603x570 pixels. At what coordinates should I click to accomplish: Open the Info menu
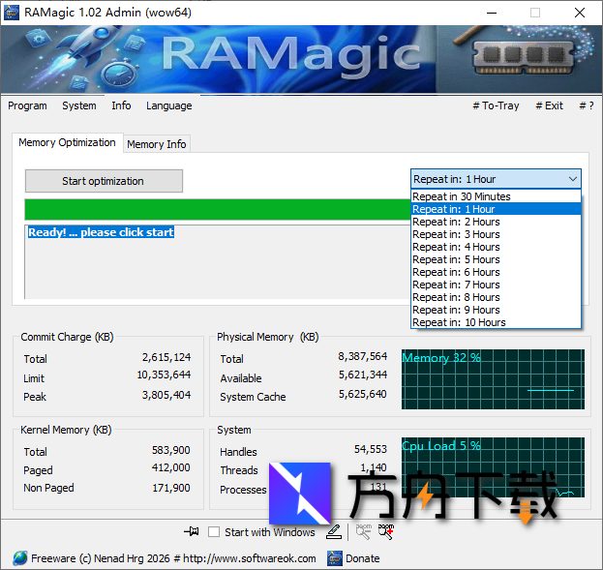tap(121, 105)
